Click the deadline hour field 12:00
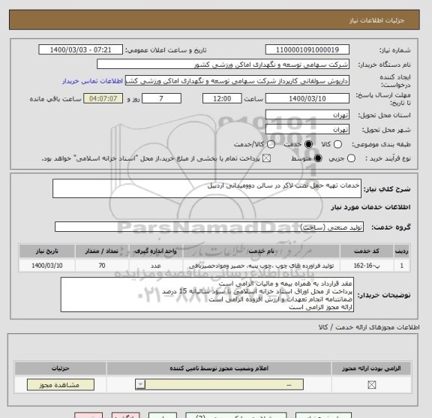 222,98
